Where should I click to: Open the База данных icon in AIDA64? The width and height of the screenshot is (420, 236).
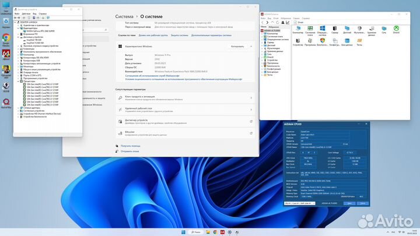(347, 41)
